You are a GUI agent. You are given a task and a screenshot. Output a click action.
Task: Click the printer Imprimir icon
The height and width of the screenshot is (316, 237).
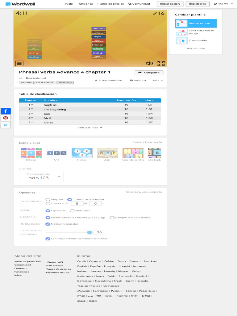click(131, 81)
